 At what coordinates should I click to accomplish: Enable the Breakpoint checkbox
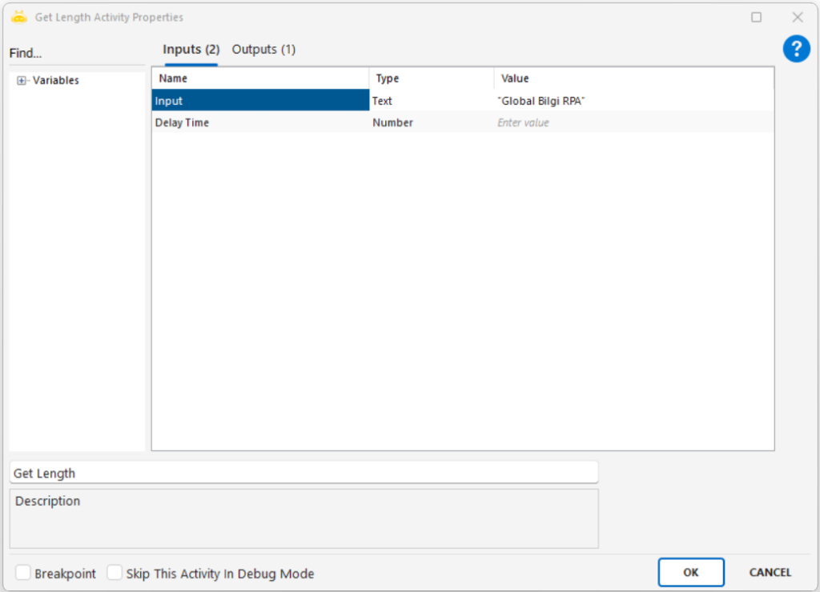pyautogui.click(x=24, y=573)
